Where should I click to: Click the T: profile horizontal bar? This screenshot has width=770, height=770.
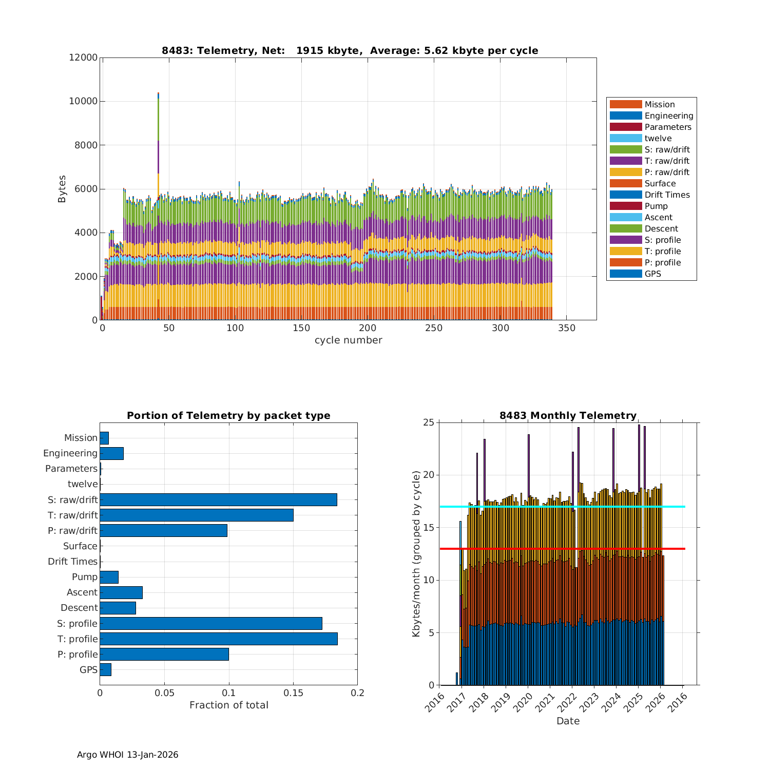[218, 639]
